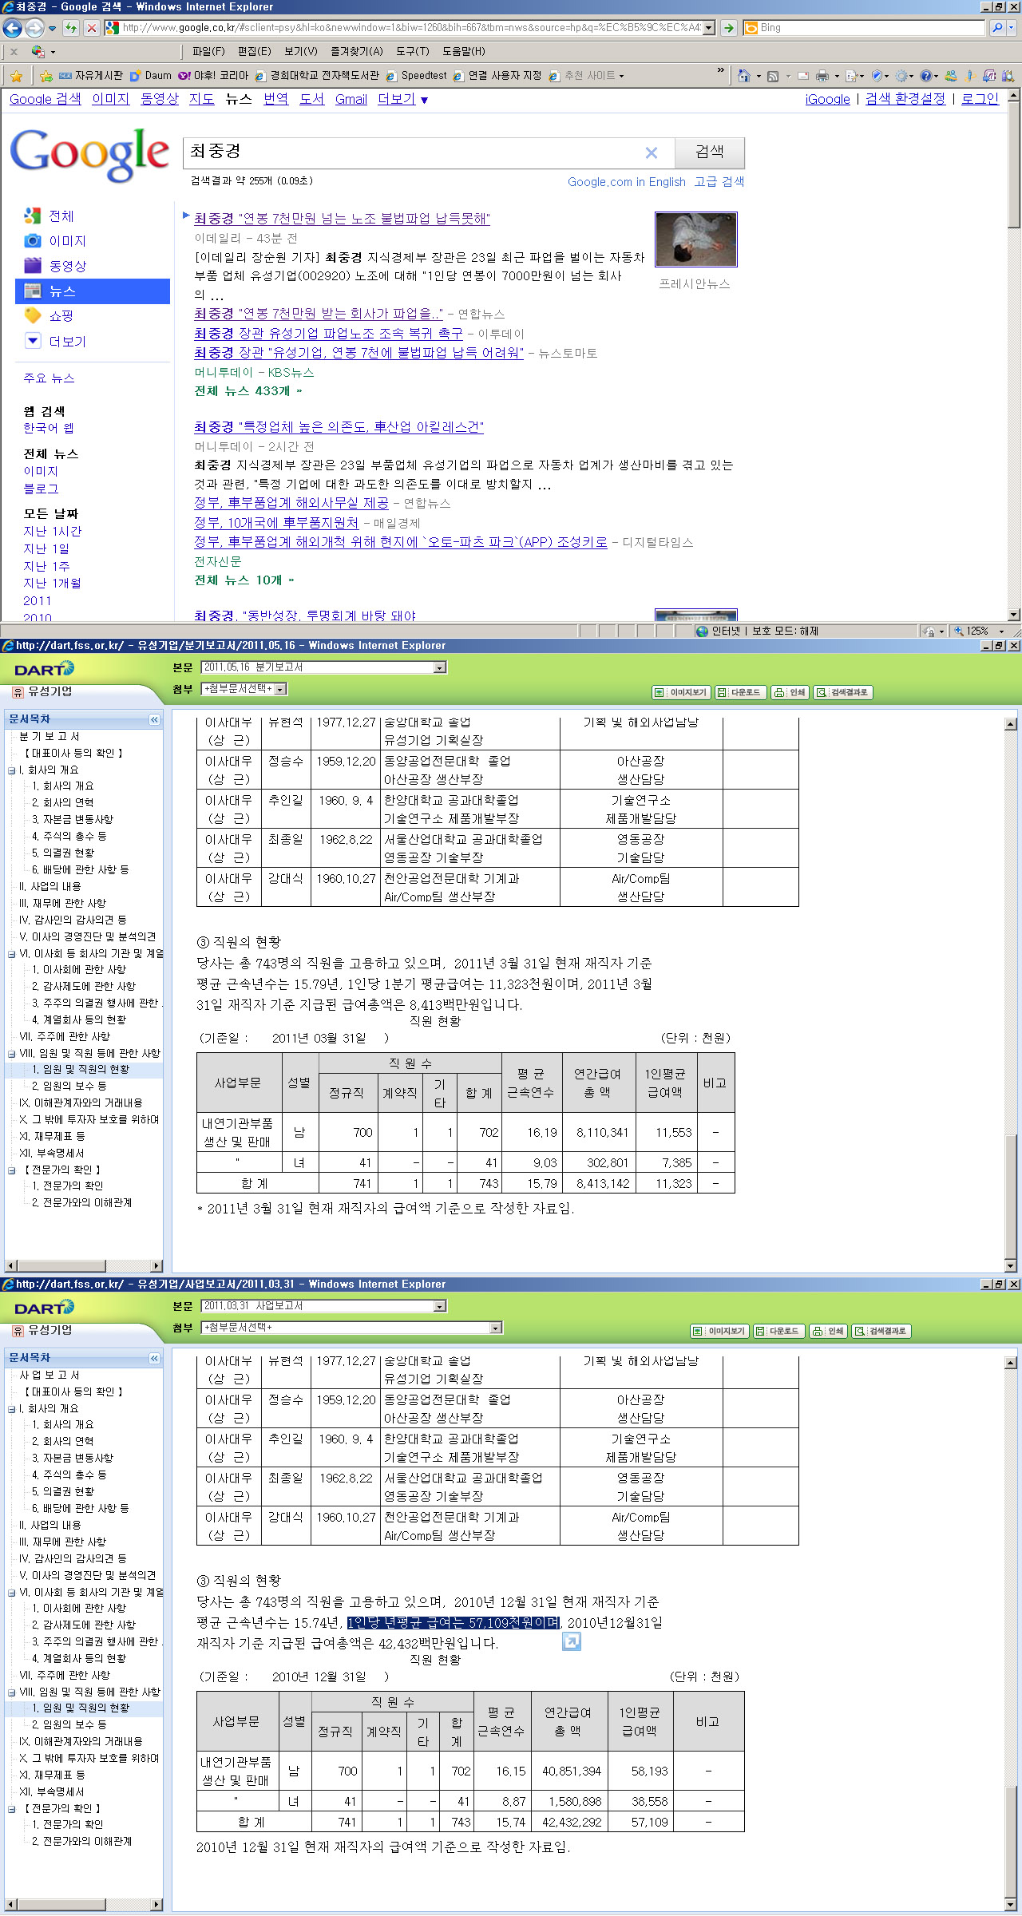This screenshot has height=1916, width=1022.
Task: Open the 도구(T) menu
Action: [412, 51]
